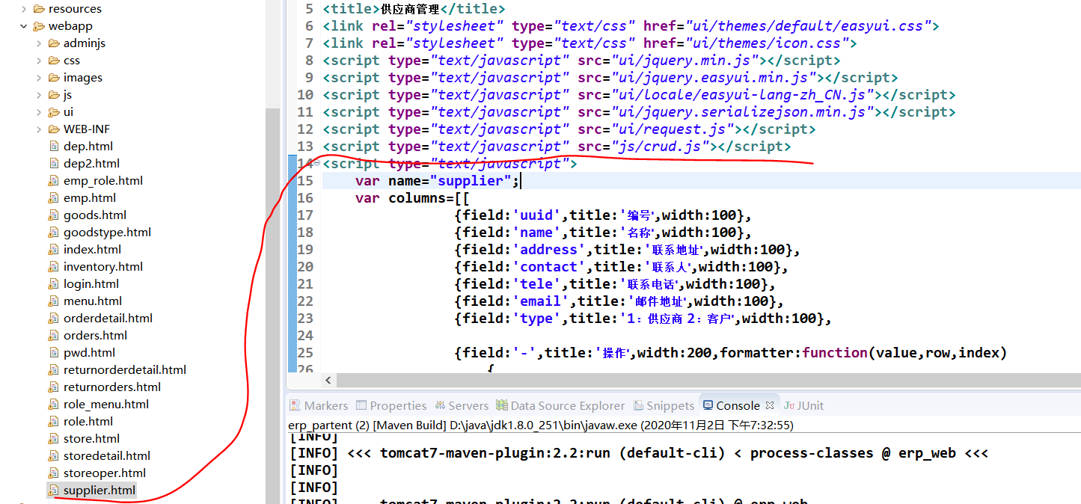Expand the WEB-INF folder

40,129
